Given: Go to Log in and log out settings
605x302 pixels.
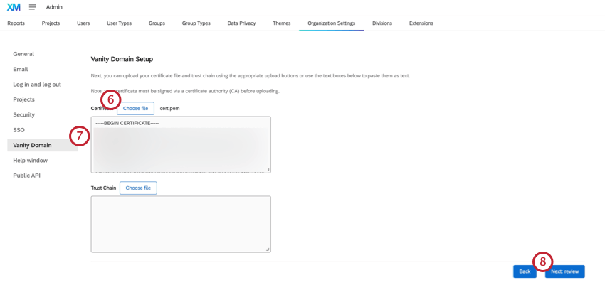Looking at the screenshot, I should [x=37, y=85].
